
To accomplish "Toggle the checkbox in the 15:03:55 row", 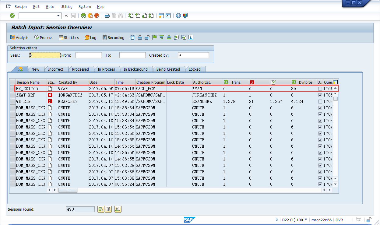I will pyautogui.click(x=320, y=140).
